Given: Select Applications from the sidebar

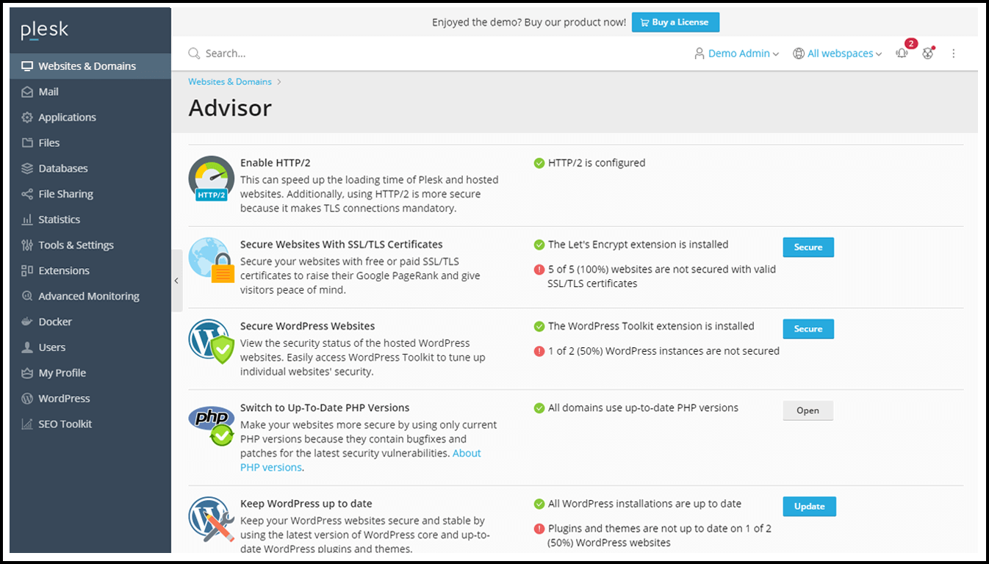Looking at the screenshot, I should [90, 117].
